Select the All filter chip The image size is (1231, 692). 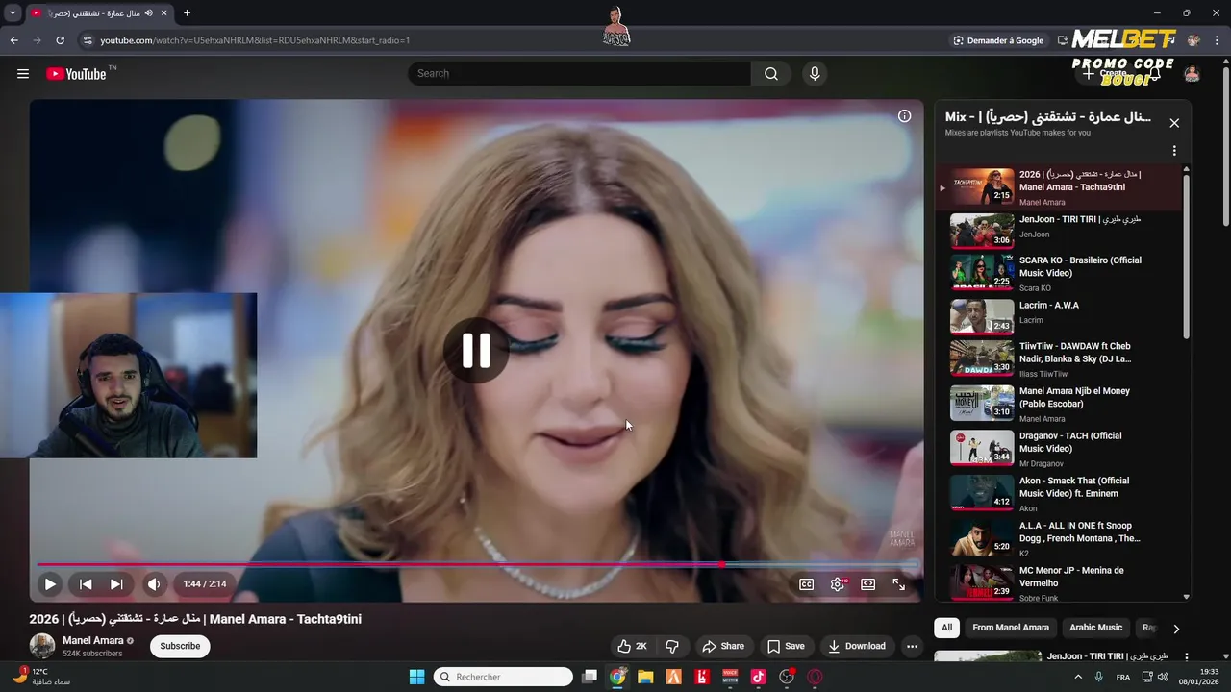(946, 628)
